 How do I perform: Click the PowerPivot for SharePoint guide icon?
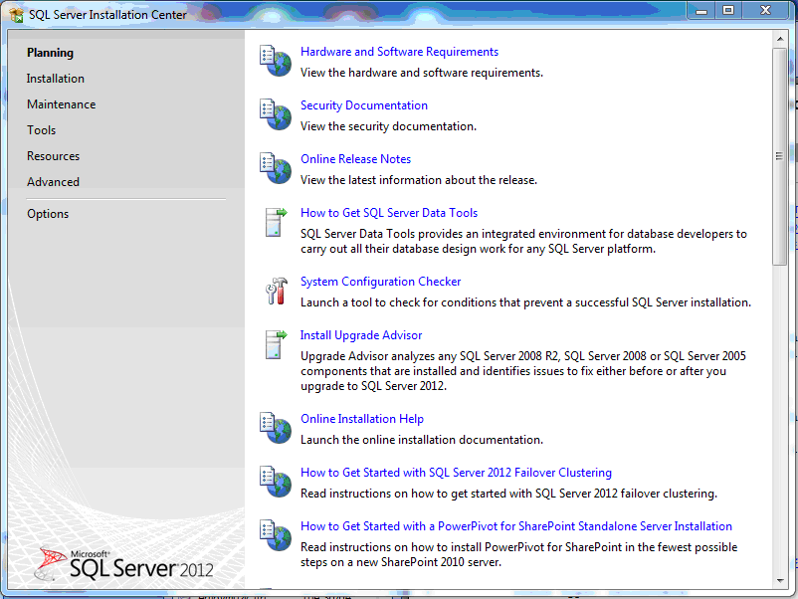(x=275, y=535)
